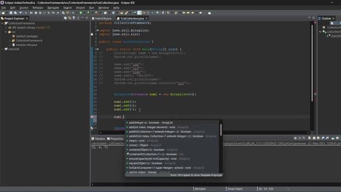The height and width of the screenshot is (192, 341).
Task: Open dropdown arrow next to New icon
Action: pyautogui.click(x=7, y=13)
